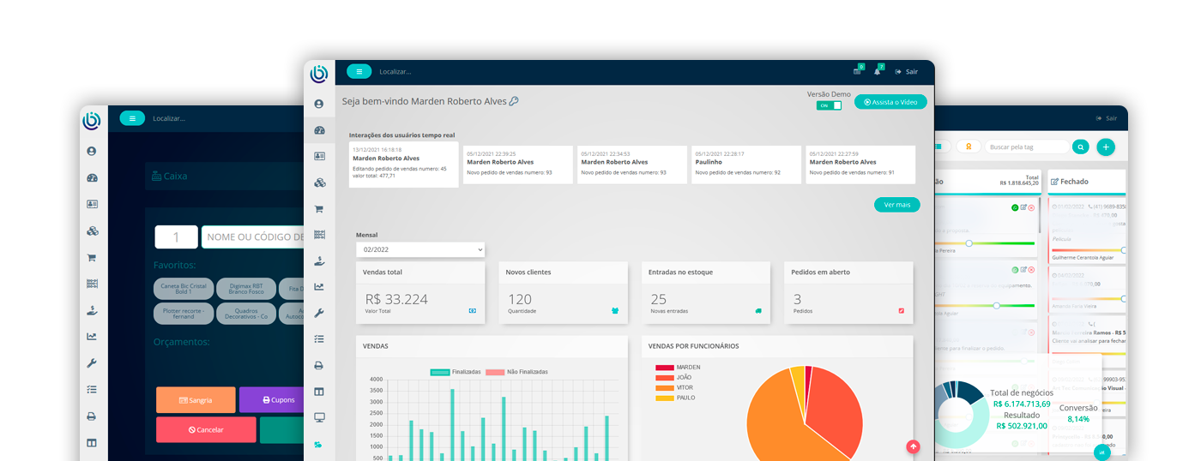Click the hamburger menu button in main dashboard
The image size is (1201, 461).
[359, 71]
